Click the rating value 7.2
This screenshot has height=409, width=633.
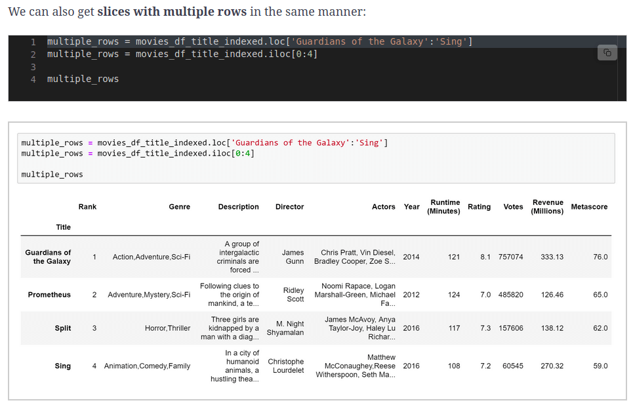pos(485,366)
